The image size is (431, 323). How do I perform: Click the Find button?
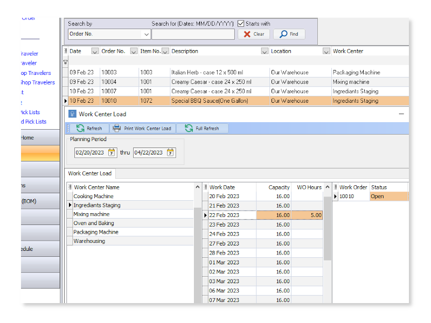[289, 33]
